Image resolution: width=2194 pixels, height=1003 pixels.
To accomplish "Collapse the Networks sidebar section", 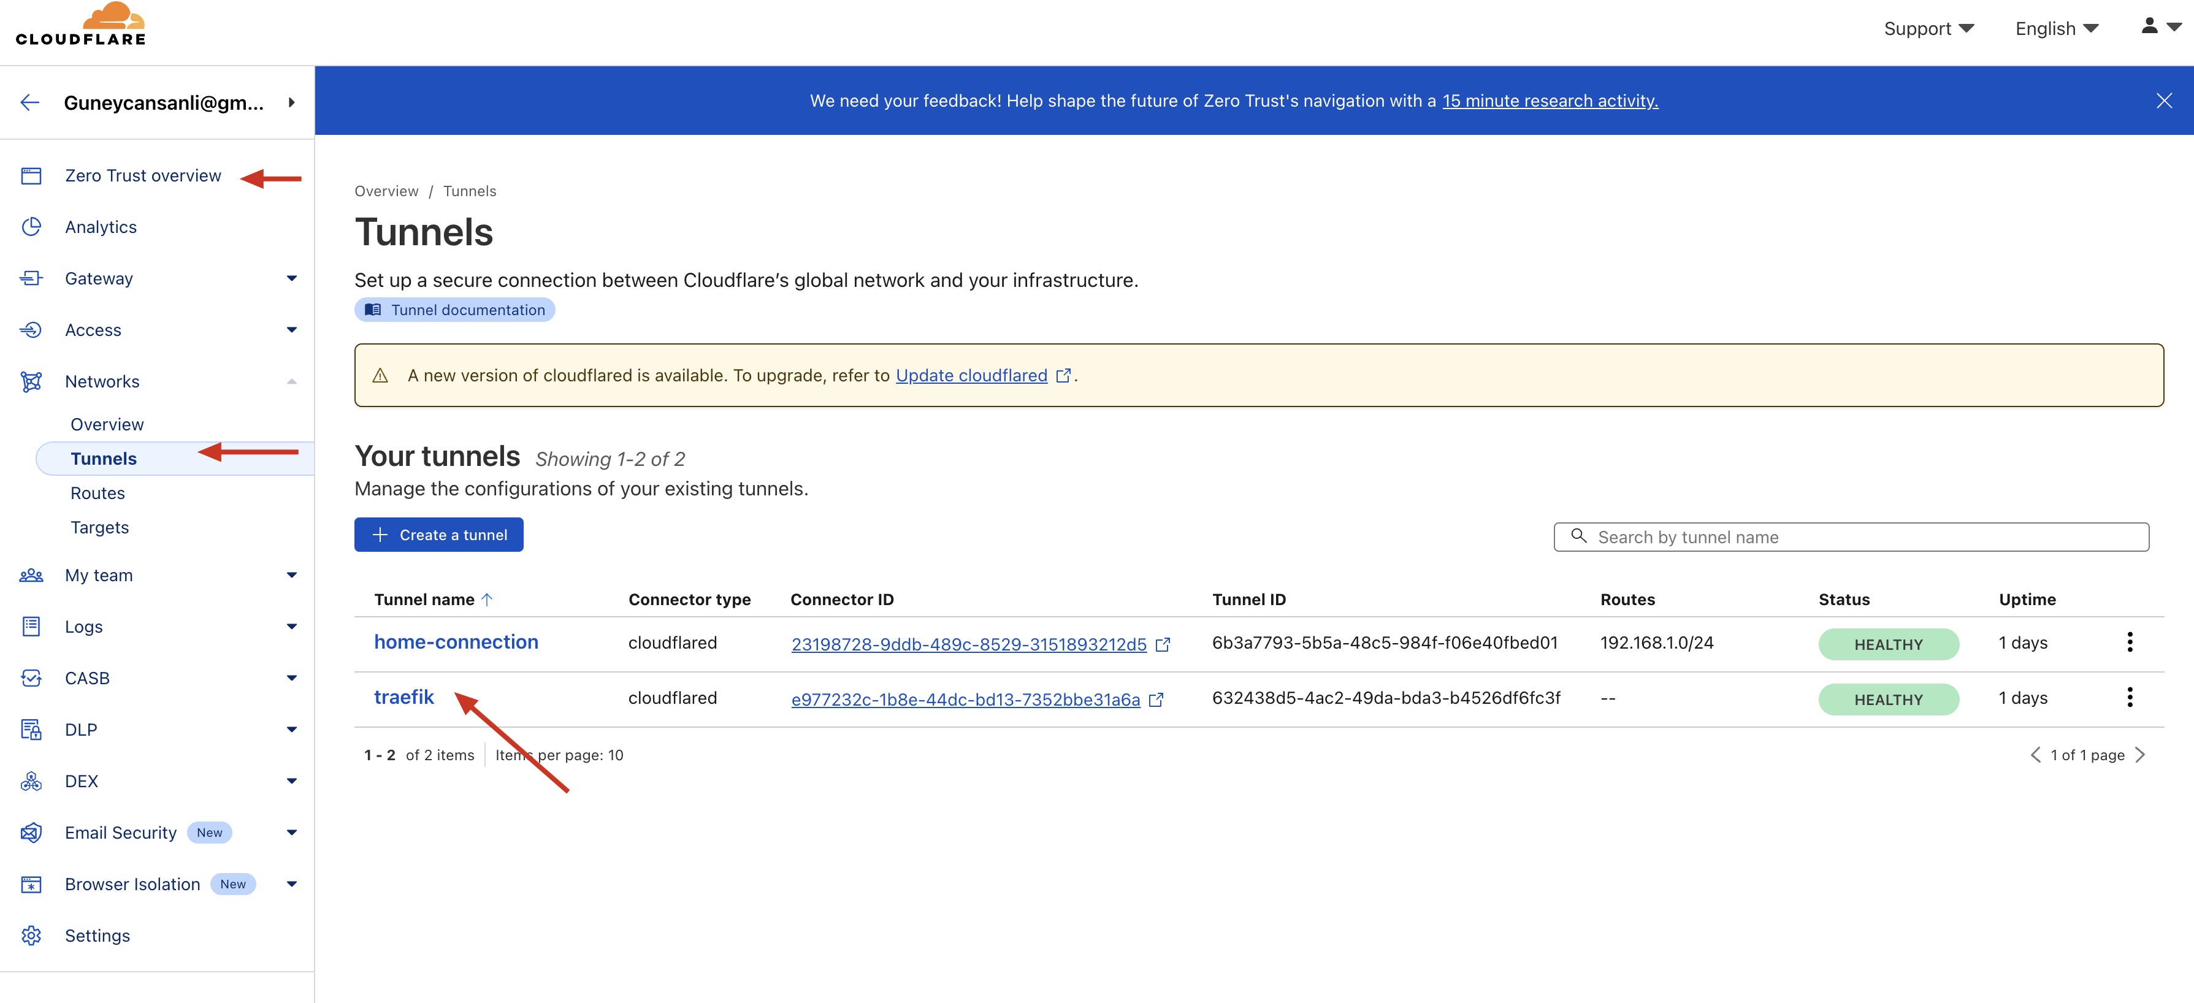I will pyautogui.click(x=291, y=381).
